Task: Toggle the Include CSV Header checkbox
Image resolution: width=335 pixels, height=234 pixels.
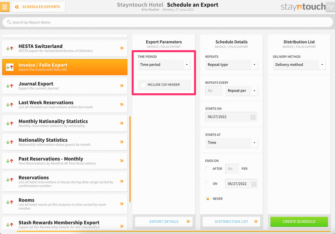Action: coord(142,85)
